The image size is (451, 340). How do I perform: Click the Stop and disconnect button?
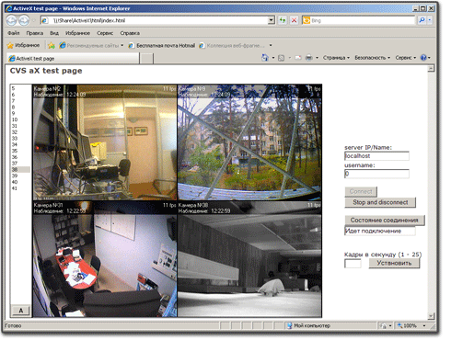(x=380, y=202)
